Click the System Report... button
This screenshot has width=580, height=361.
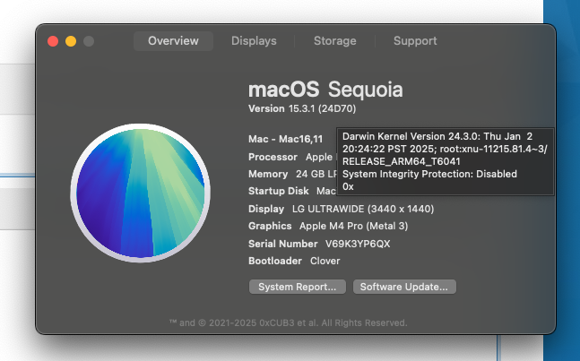[298, 287]
